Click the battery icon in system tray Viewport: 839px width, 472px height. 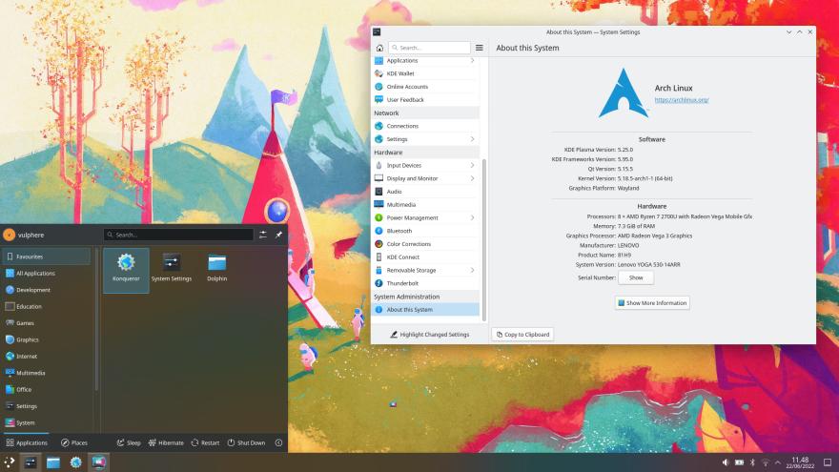point(739,462)
